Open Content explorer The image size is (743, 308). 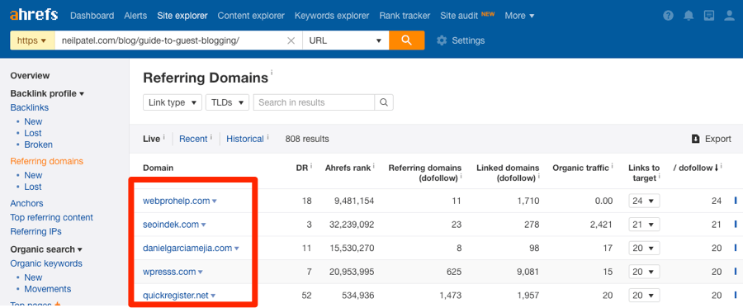(251, 16)
